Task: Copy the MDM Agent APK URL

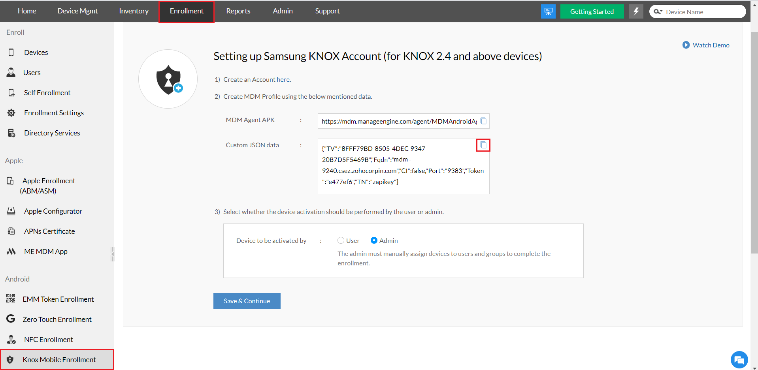Action: pos(483,121)
